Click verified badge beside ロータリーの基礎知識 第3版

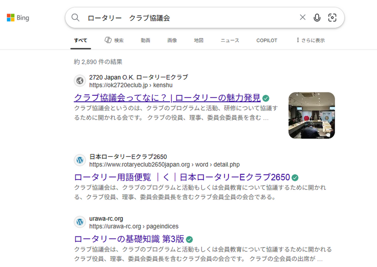point(189,239)
